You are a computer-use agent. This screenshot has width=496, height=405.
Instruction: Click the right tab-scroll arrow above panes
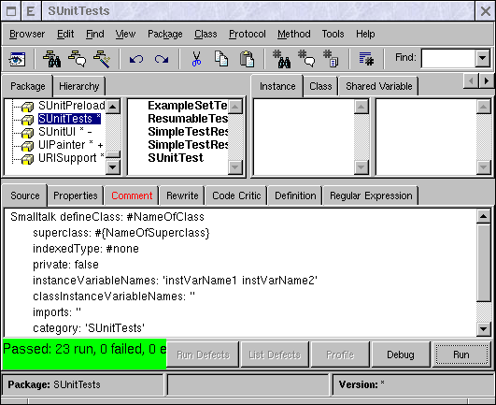(487, 81)
